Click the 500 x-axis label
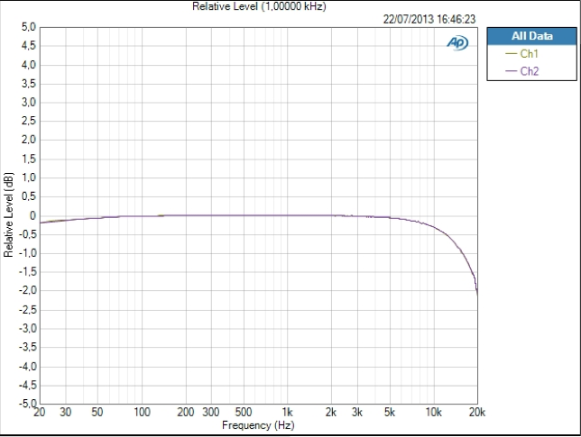 tap(244, 412)
